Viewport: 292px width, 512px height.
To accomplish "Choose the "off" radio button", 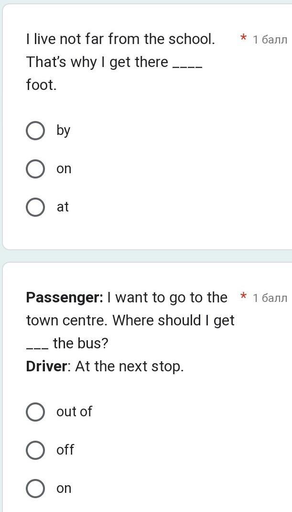I will pos(35,450).
